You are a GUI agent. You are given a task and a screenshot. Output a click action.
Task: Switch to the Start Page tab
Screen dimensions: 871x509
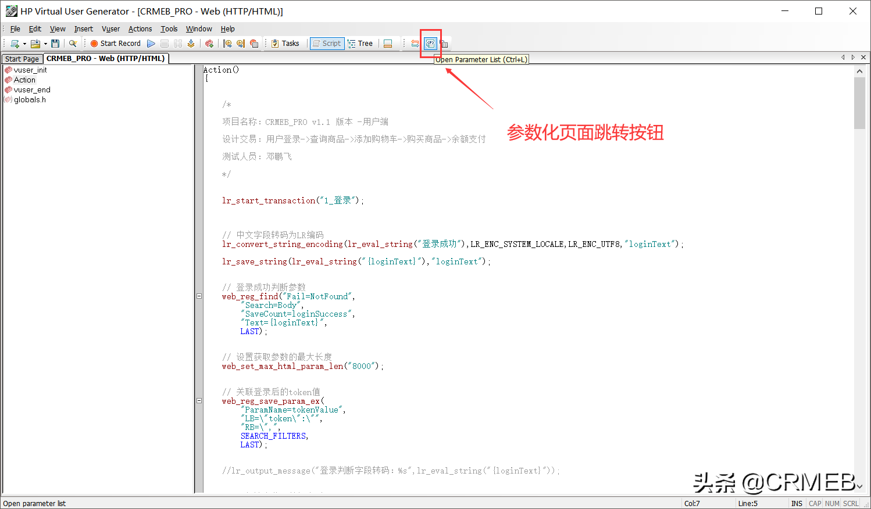coord(22,59)
